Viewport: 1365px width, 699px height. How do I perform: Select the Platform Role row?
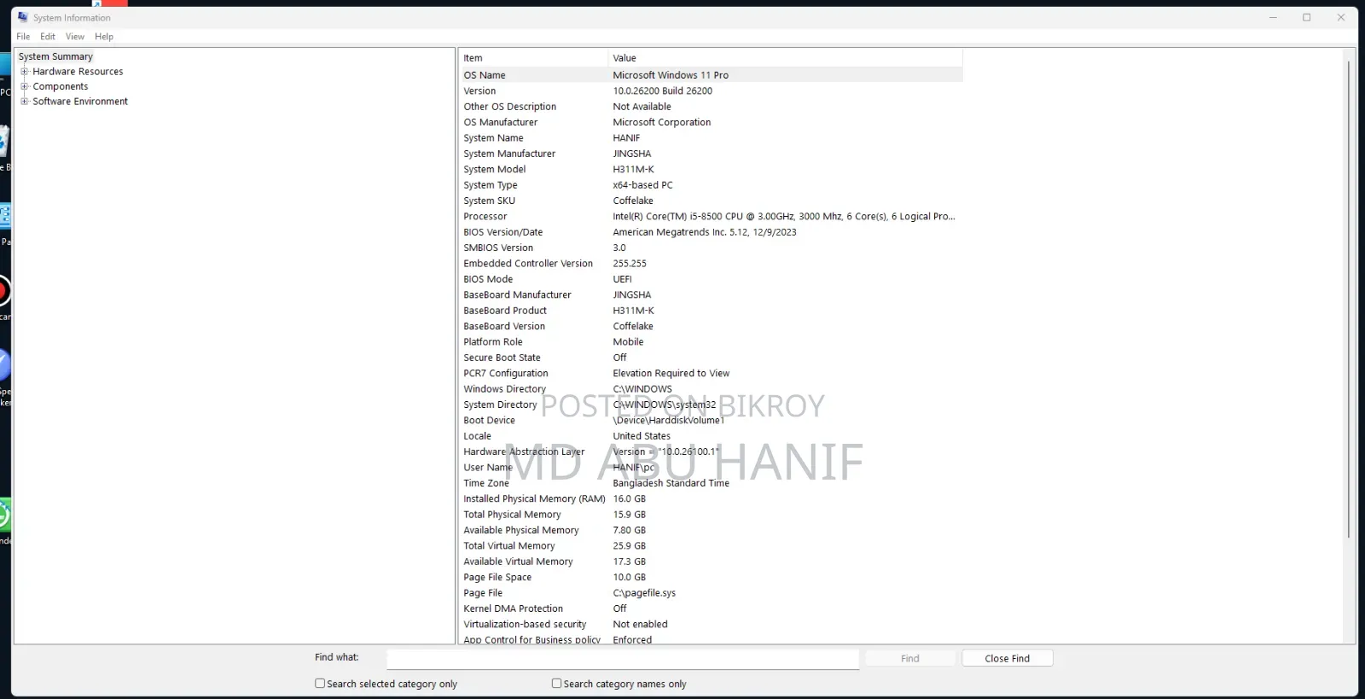(711, 341)
